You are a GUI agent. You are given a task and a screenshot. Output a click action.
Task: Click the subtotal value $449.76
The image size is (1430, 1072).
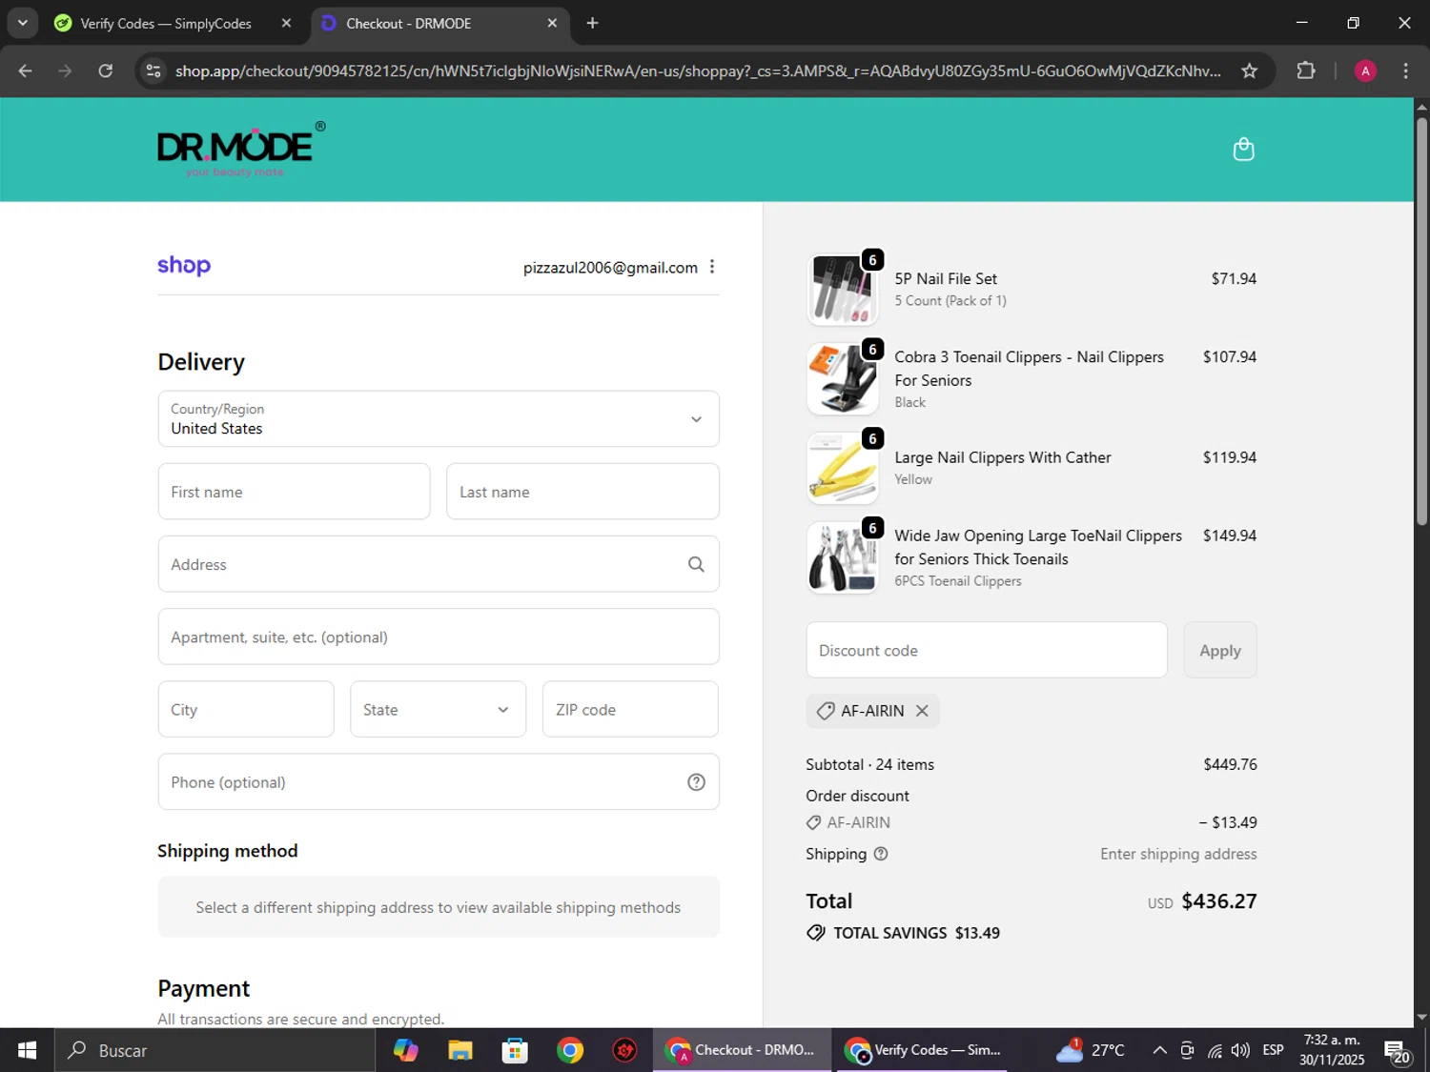click(x=1230, y=764)
